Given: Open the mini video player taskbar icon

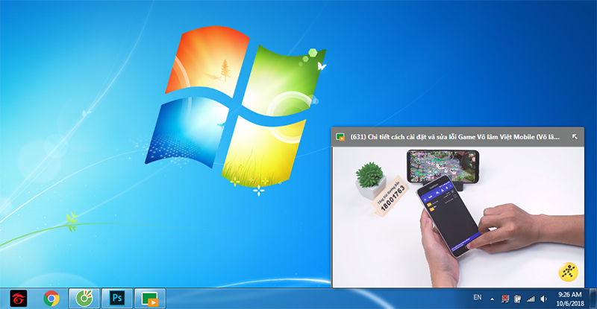Looking at the screenshot, I should click(x=150, y=299).
